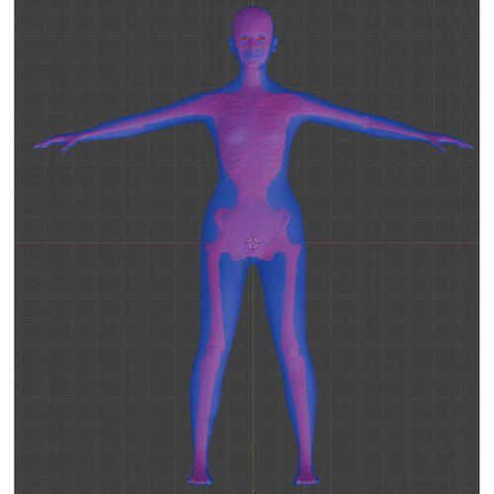Click the glowing red eye on the left
The image size is (494, 494).
click(245, 39)
